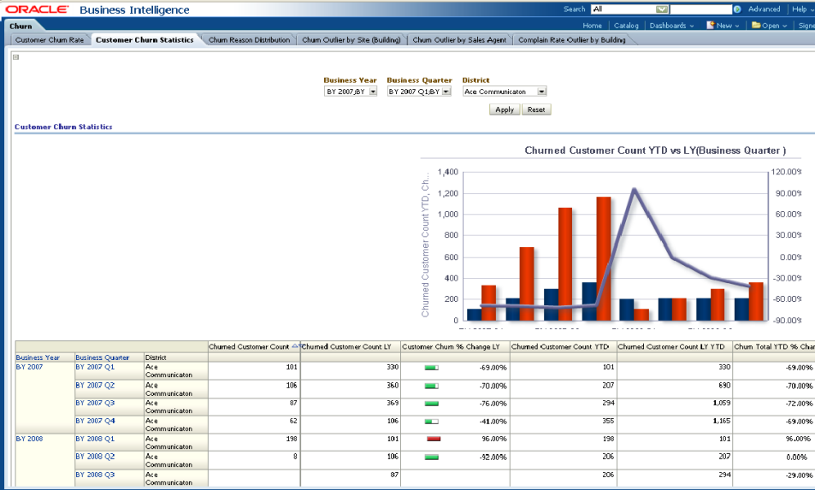Click the BY 2007 Q1 quarter link
This screenshot has width=815, height=490.
pyautogui.click(x=95, y=367)
